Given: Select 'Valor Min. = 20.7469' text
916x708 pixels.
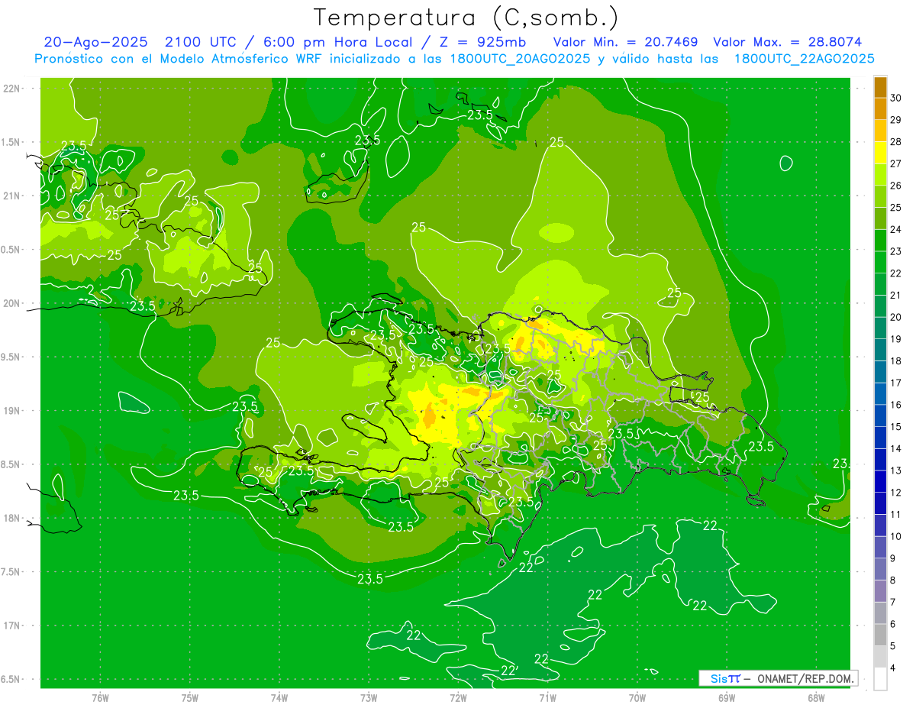Looking at the screenshot, I should coord(627,42).
